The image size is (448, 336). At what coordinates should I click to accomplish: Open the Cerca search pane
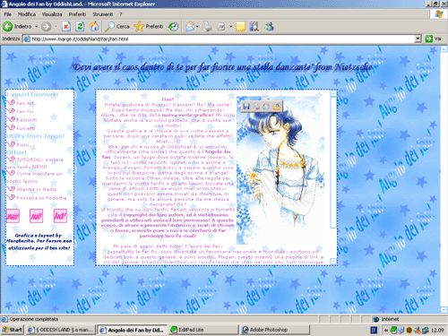pyautogui.click(x=117, y=27)
